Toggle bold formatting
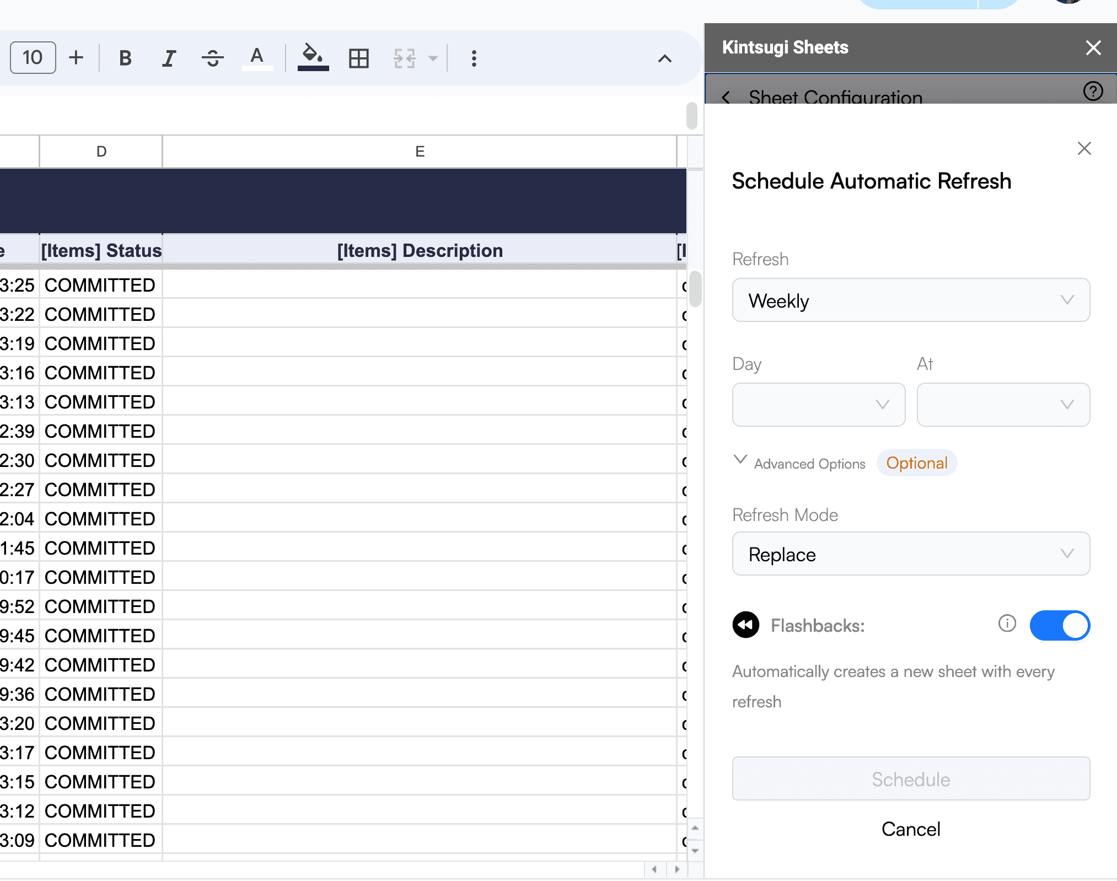The width and height of the screenshot is (1117, 881). (x=125, y=58)
